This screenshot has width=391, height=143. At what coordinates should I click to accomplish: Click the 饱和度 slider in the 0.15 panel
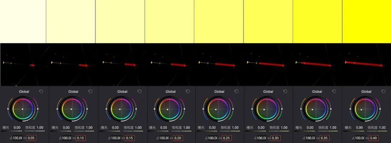[x=133, y=131]
